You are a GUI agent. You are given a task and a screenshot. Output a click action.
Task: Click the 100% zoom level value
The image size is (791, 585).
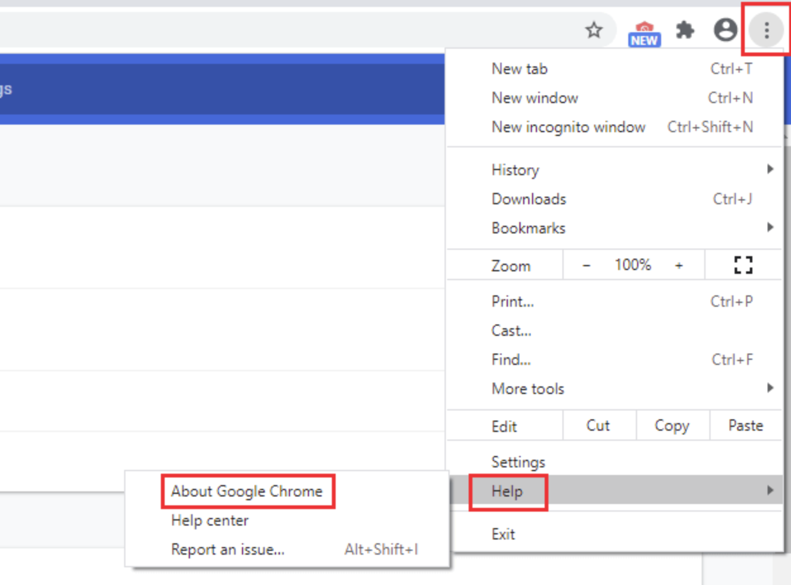click(633, 266)
